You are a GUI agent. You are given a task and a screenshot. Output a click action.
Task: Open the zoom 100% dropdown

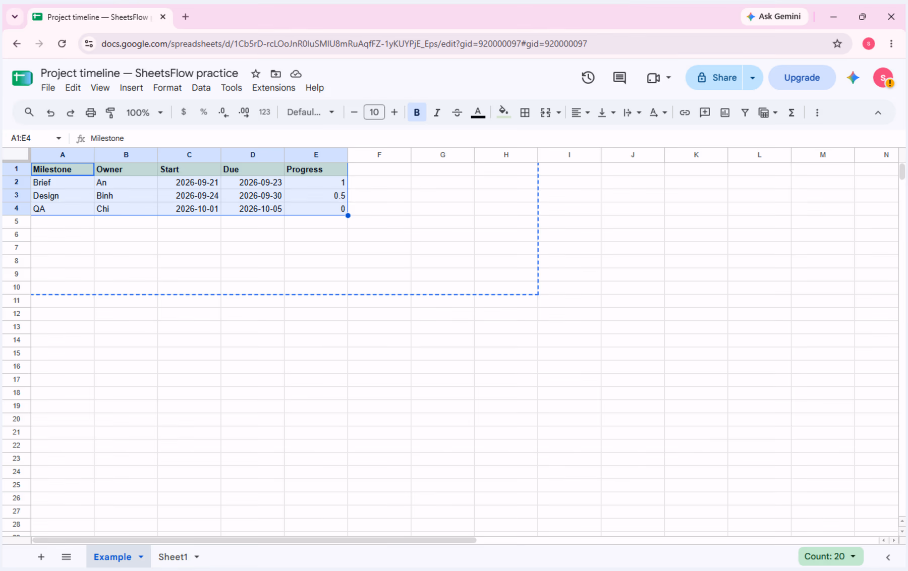click(x=144, y=112)
